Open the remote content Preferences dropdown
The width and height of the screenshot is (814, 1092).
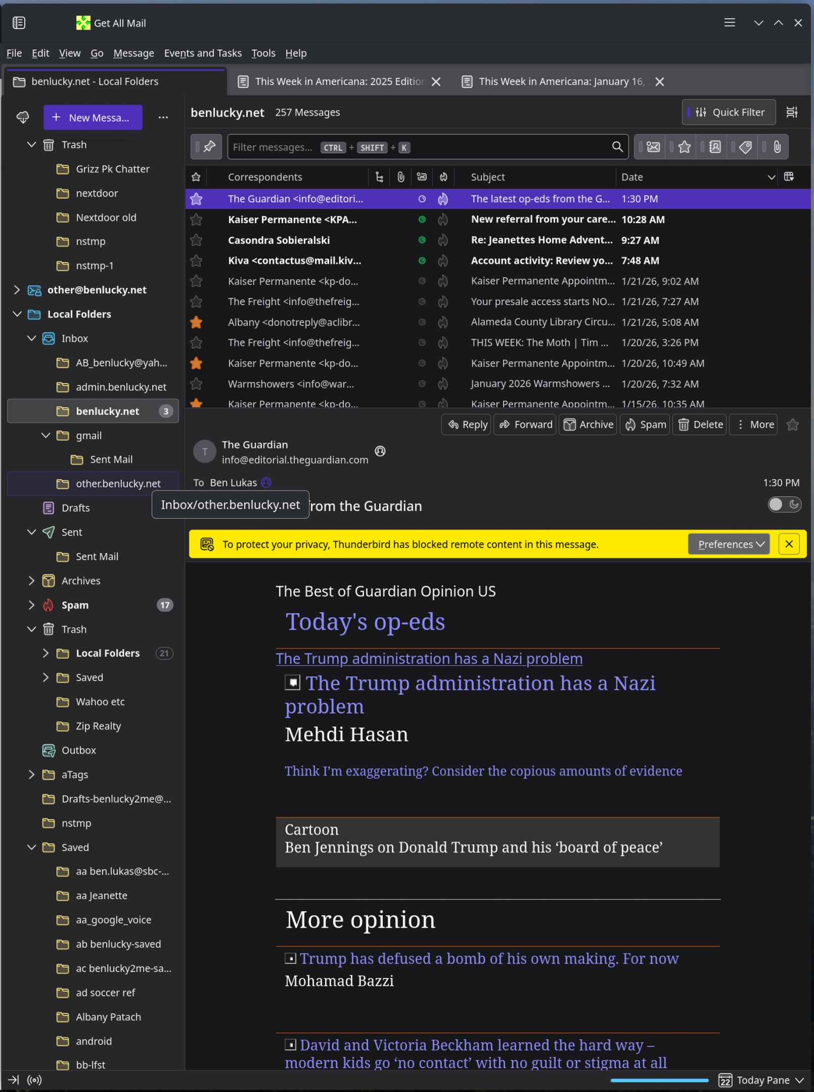pyautogui.click(x=729, y=544)
